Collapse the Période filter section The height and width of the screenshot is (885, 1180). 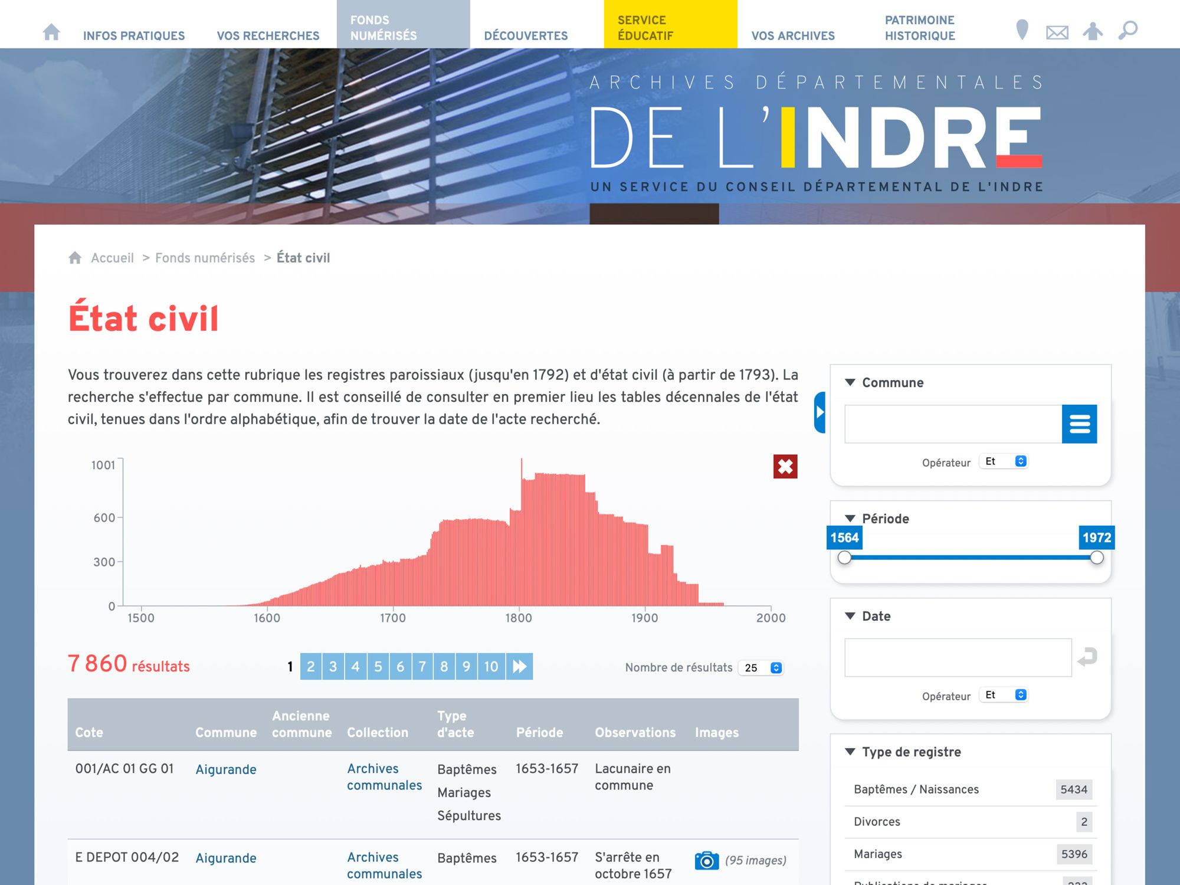pyautogui.click(x=850, y=519)
